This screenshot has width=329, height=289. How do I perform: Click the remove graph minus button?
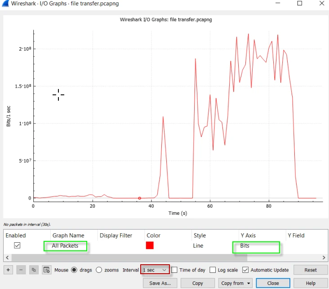click(x=21, y=270)
